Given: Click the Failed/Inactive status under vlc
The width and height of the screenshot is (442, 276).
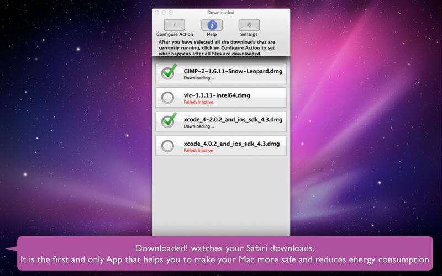Looking at the screenshot, I should (198, 102).
